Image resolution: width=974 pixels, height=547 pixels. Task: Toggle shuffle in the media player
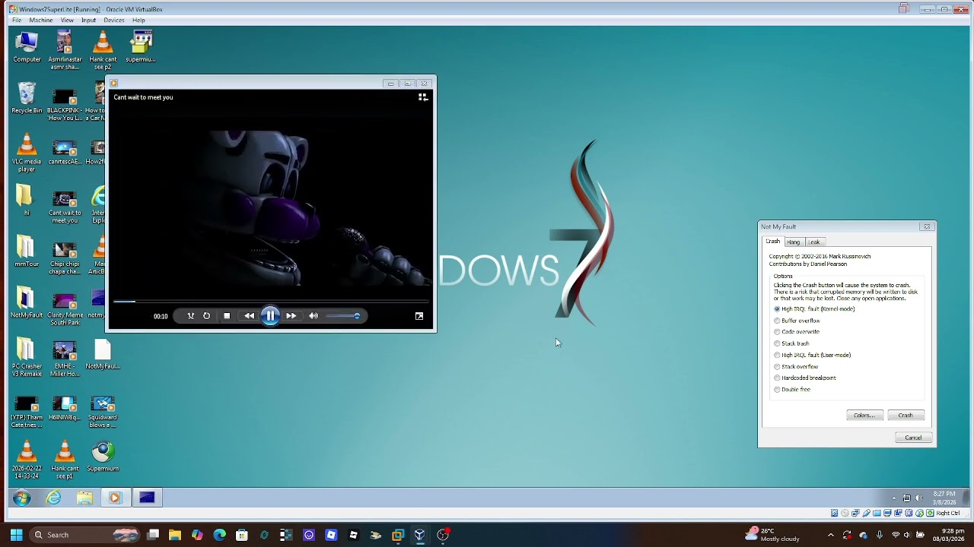pos(191,316)
